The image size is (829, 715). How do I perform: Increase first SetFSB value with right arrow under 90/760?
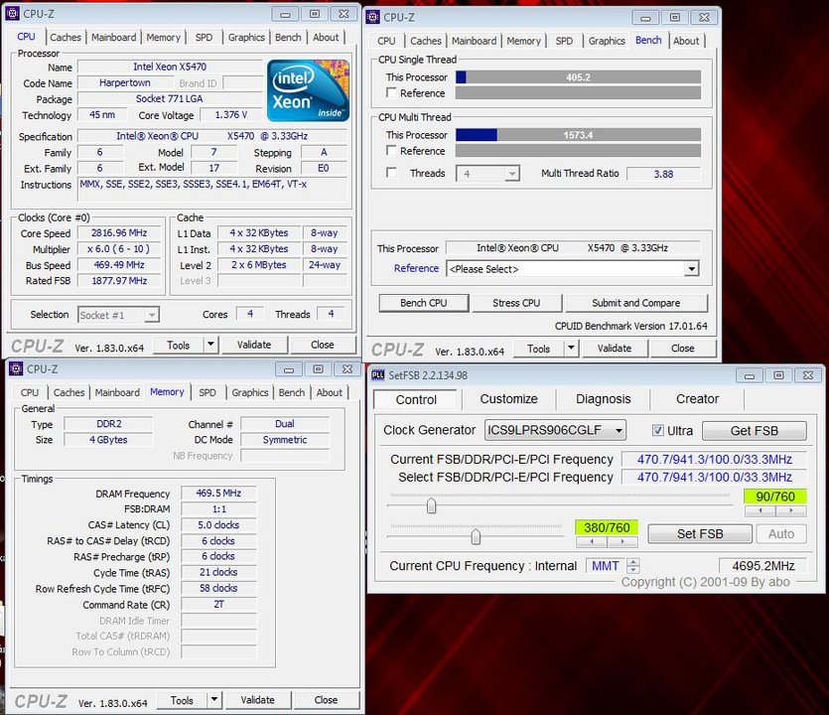click(x=791, y=510)
